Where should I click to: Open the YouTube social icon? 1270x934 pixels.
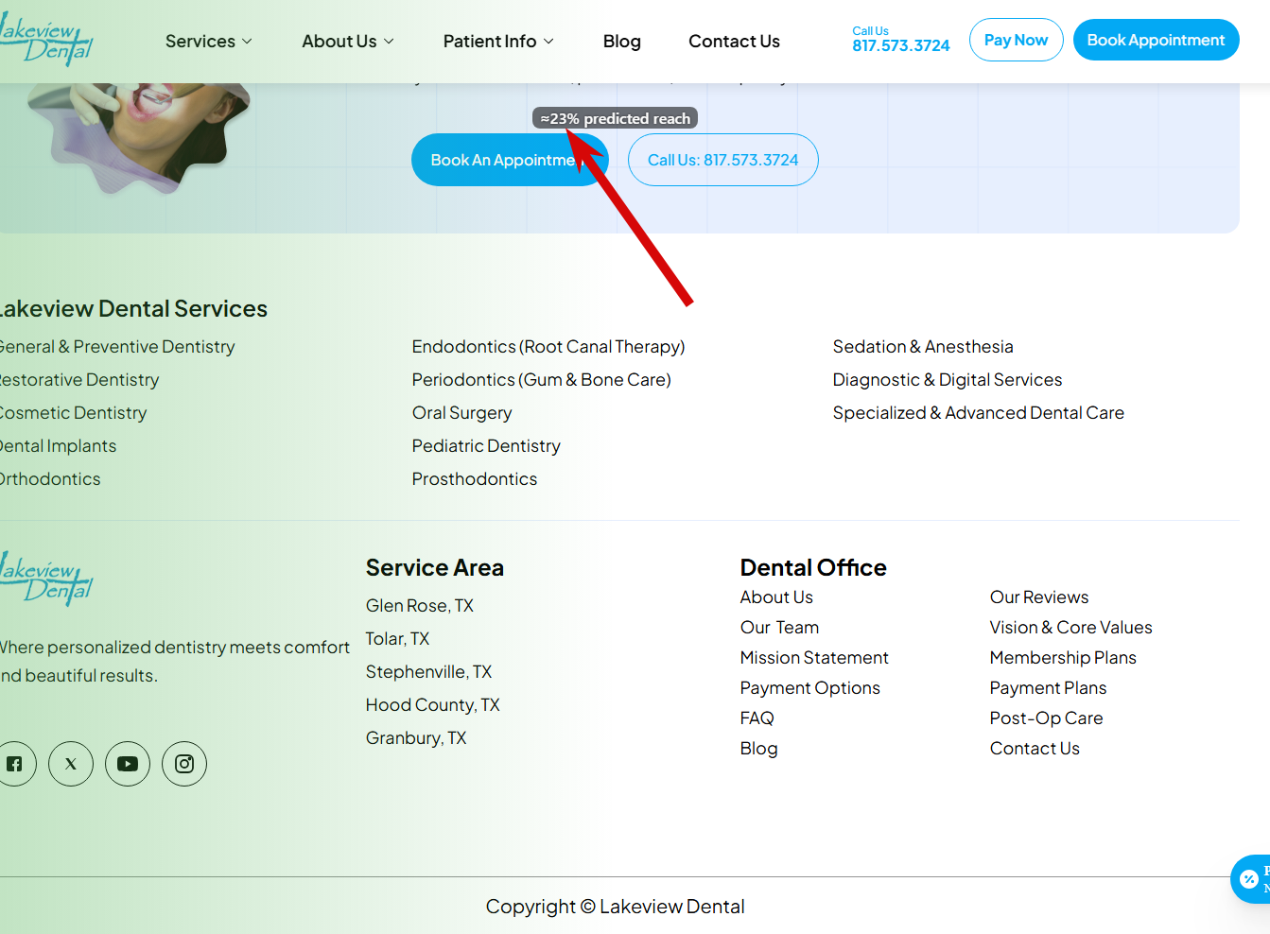coord(128,764)
